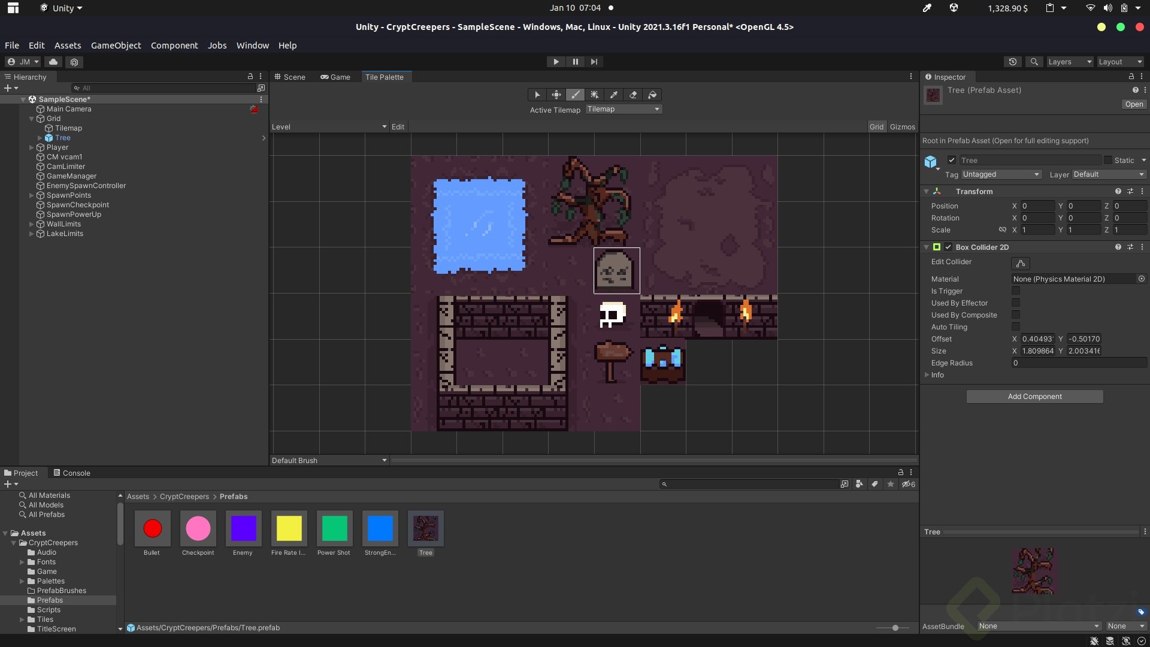1150x647 pixels.
Task: Select the paint brush tool in Tile Palette
Action: (576, 95)
